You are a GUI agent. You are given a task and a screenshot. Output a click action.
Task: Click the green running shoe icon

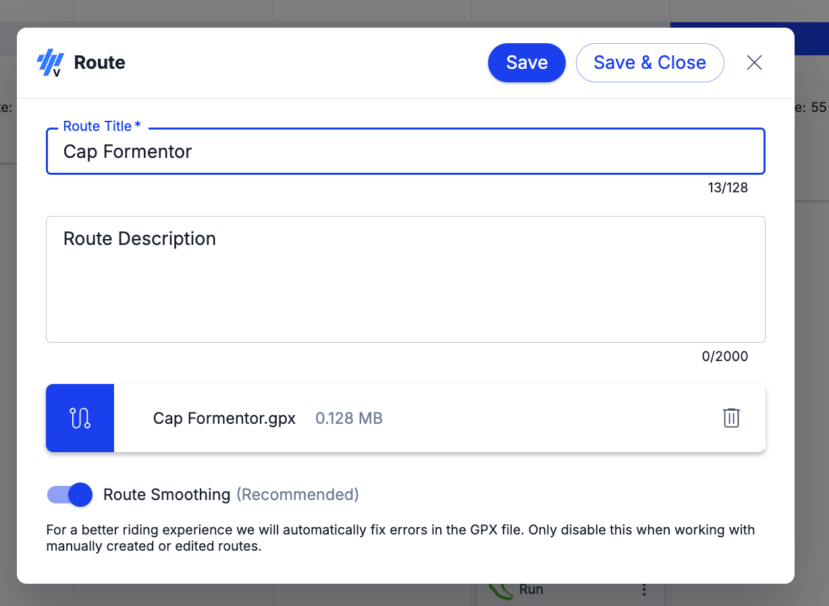coord(500,590)
